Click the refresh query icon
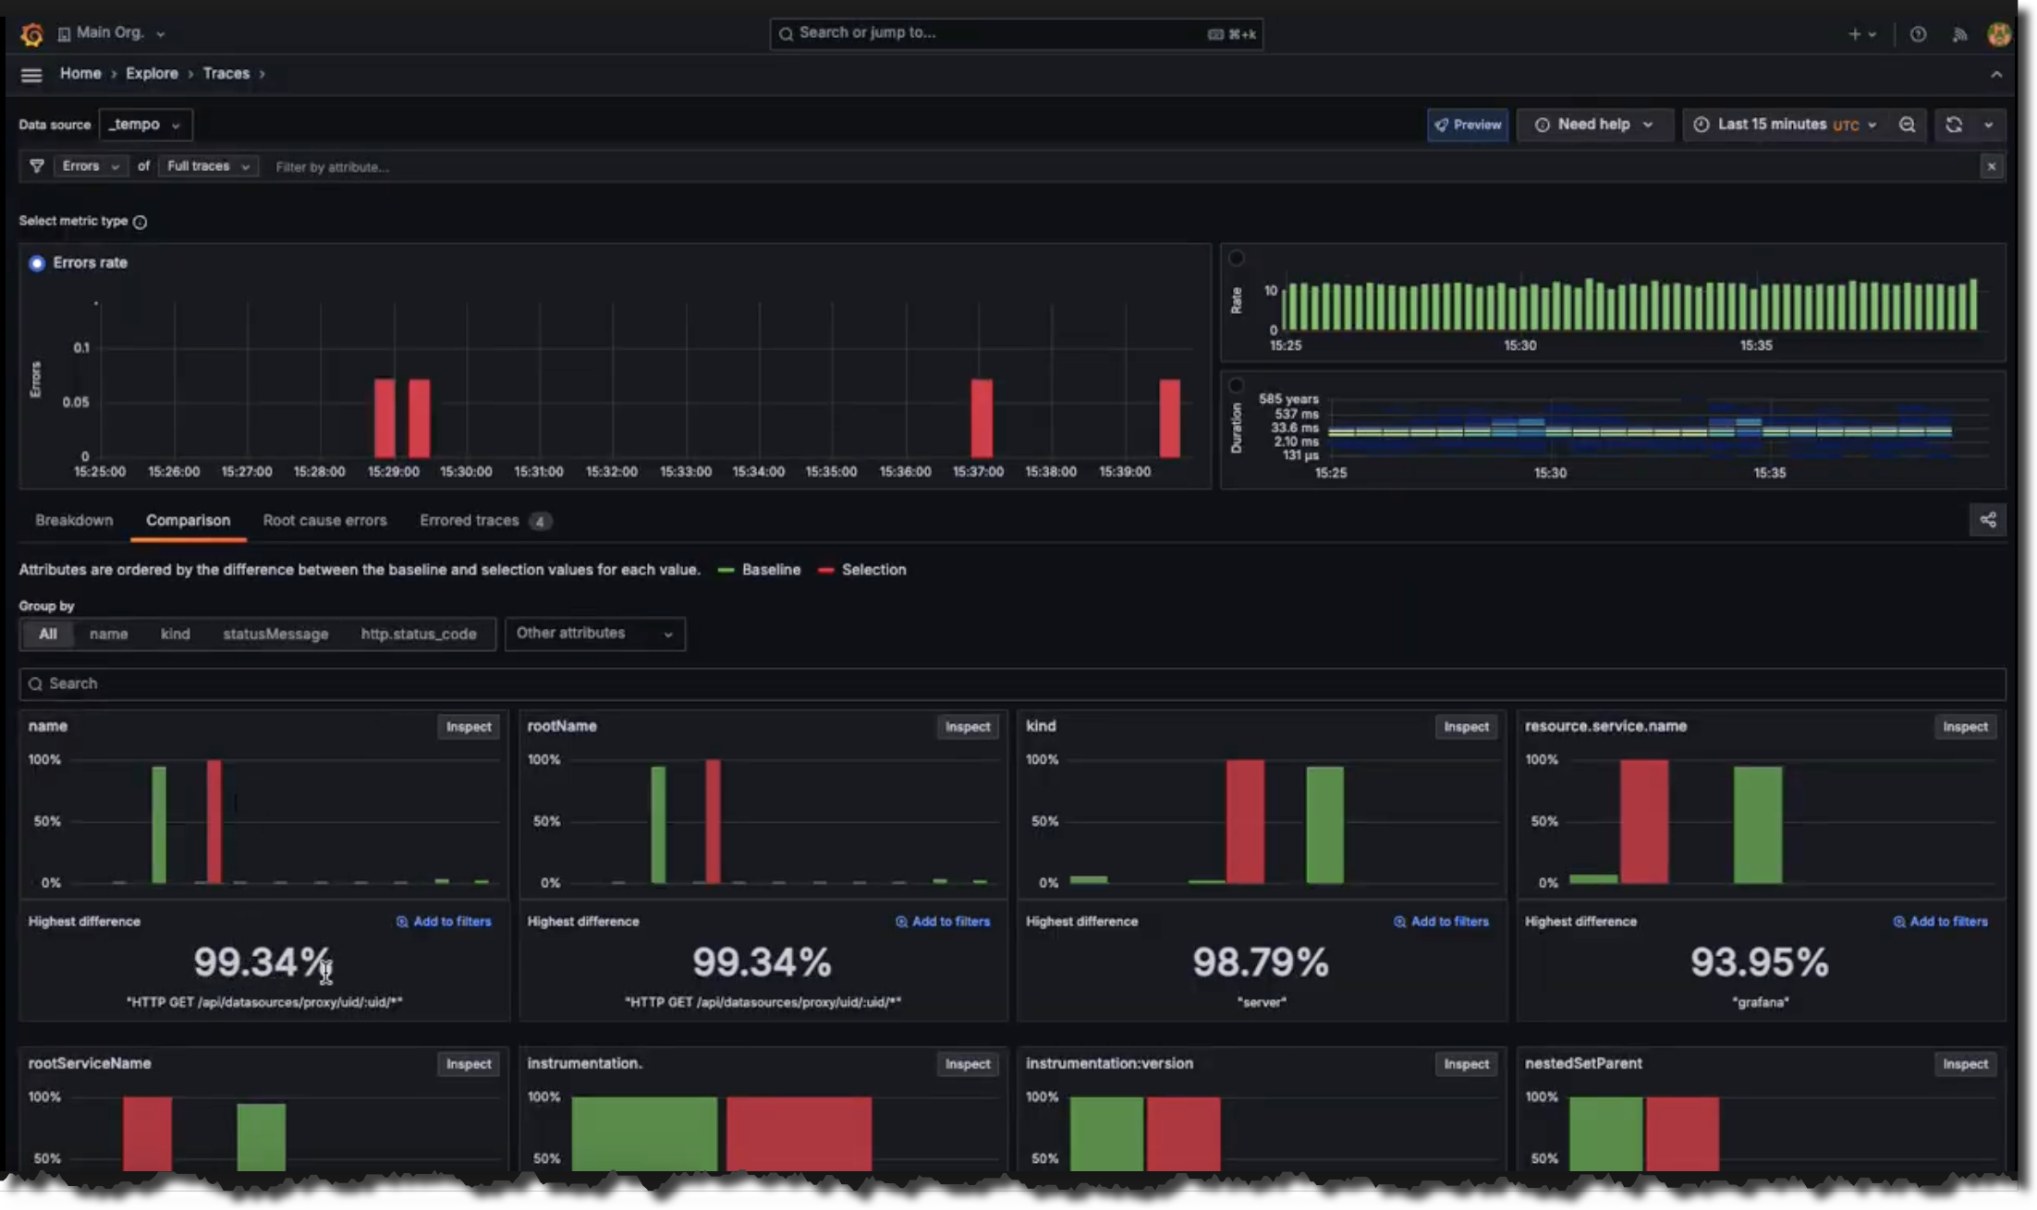This screenshot has height=1210, width=2037. 1954,125
